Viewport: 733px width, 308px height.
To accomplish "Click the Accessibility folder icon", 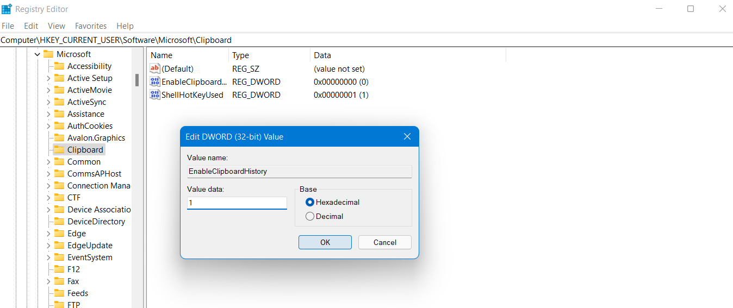I will tap(59, 66).
